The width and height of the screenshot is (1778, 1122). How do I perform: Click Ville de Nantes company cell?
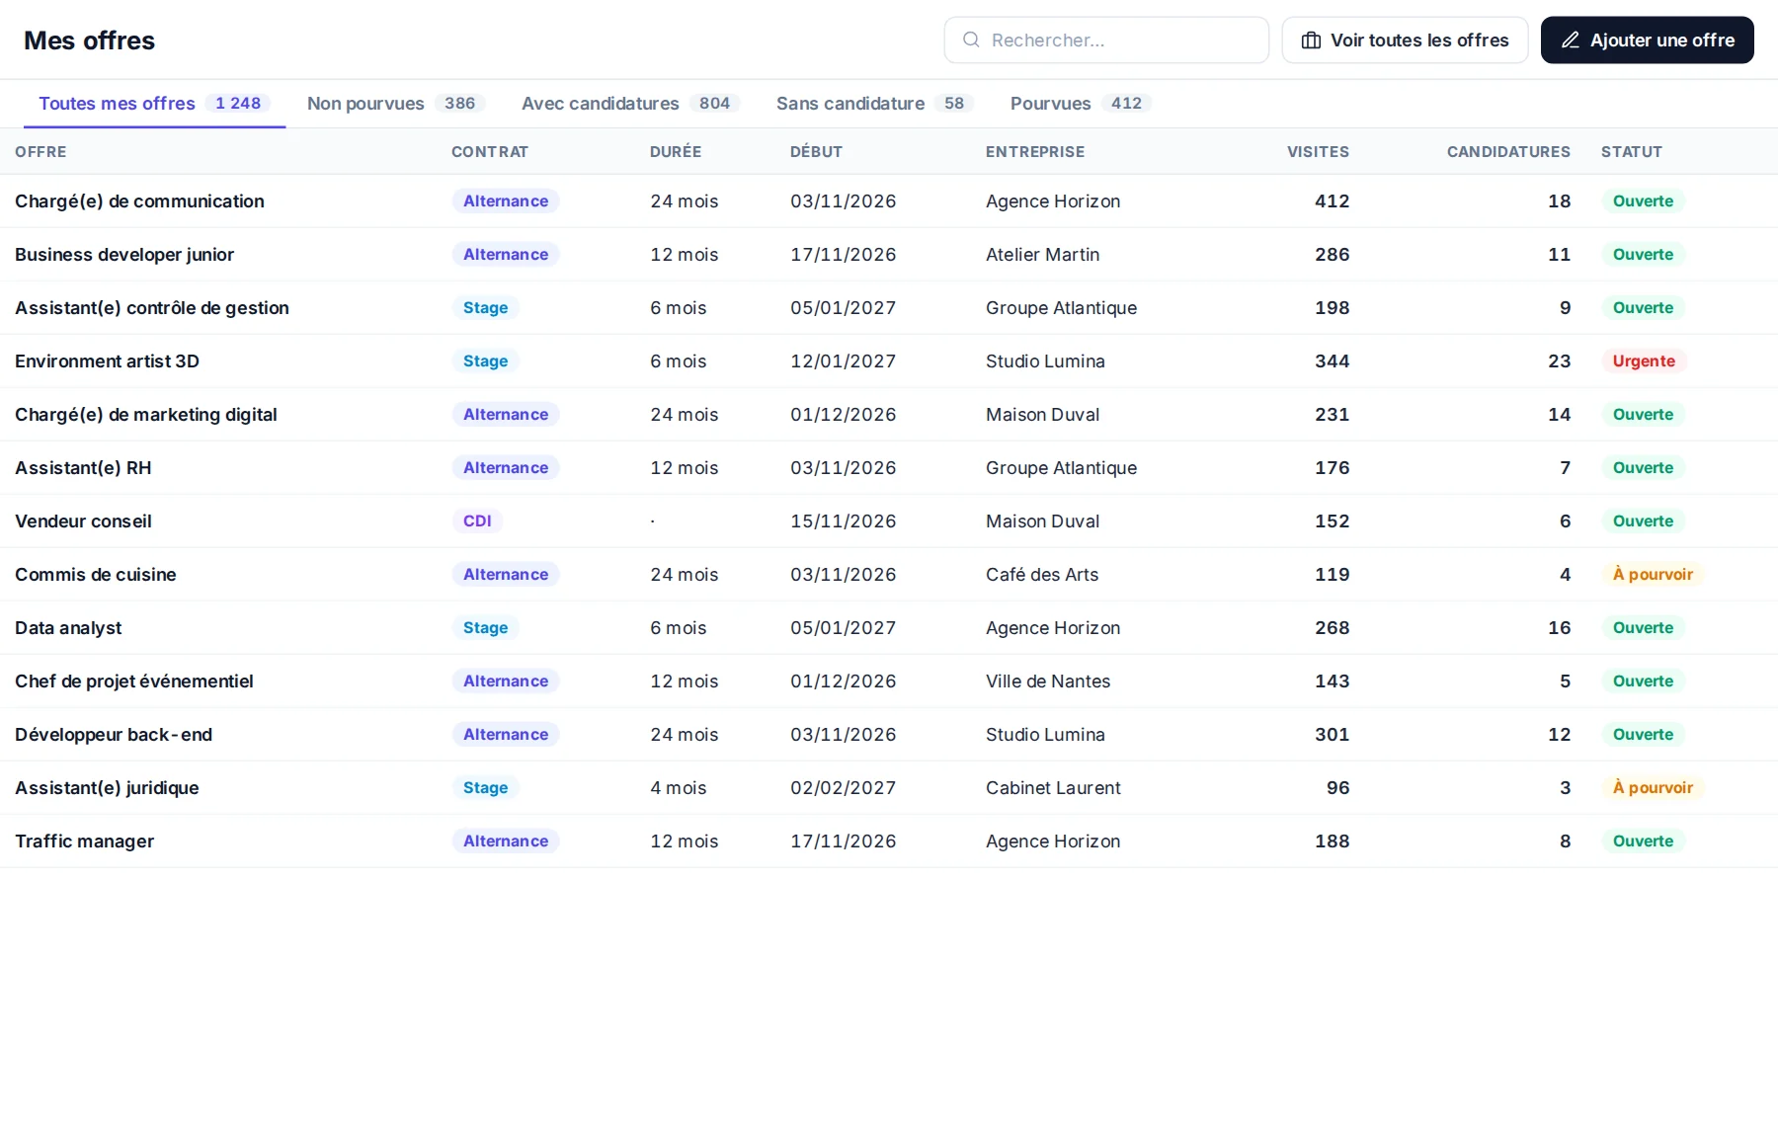(1048, 681)
